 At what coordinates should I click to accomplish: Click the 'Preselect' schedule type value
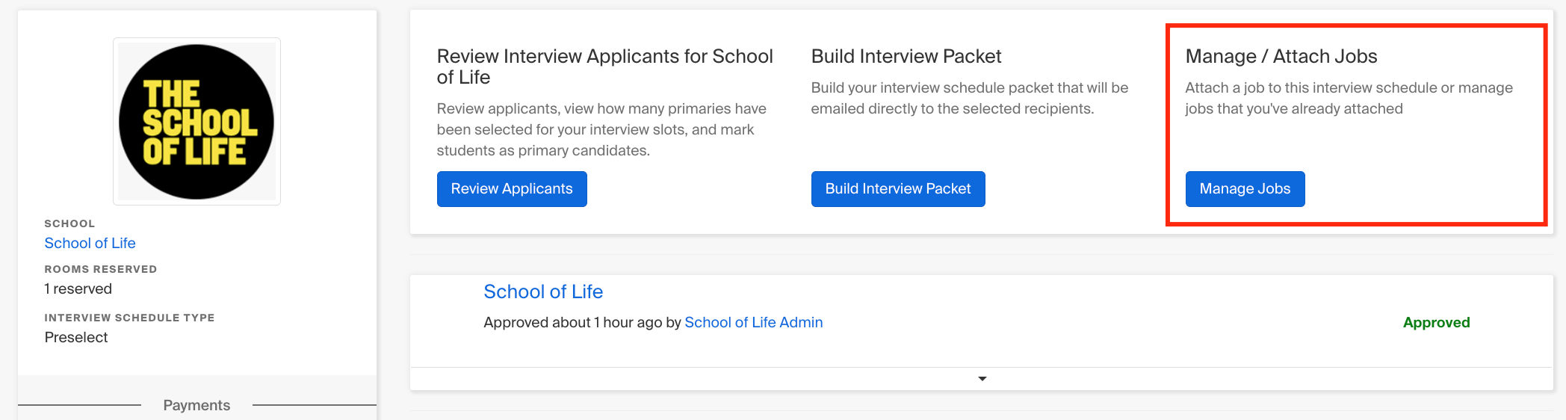pyautogui.click(x=76, y=337)
